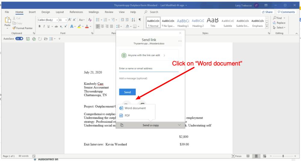Screen dimensions: 301x161
Task: Increase font size with grow font icon
Action: coord(70,20)
